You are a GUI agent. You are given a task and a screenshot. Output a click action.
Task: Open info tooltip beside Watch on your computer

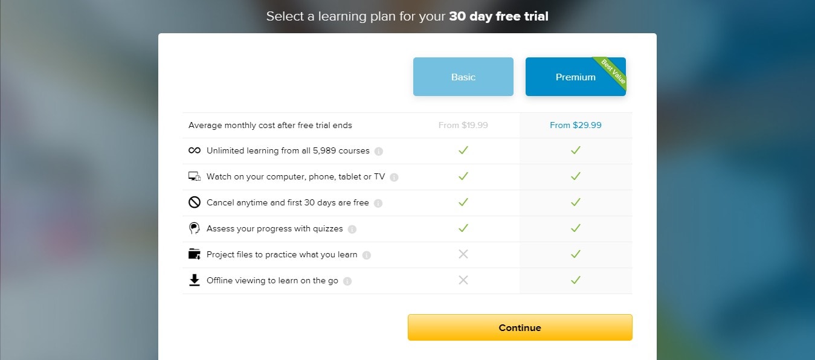(394, 178)
